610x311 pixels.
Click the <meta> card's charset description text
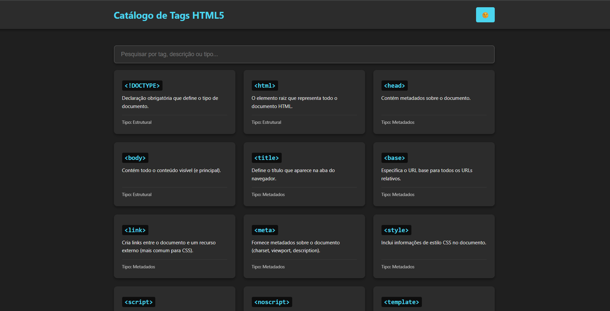[x=295, y=246]
